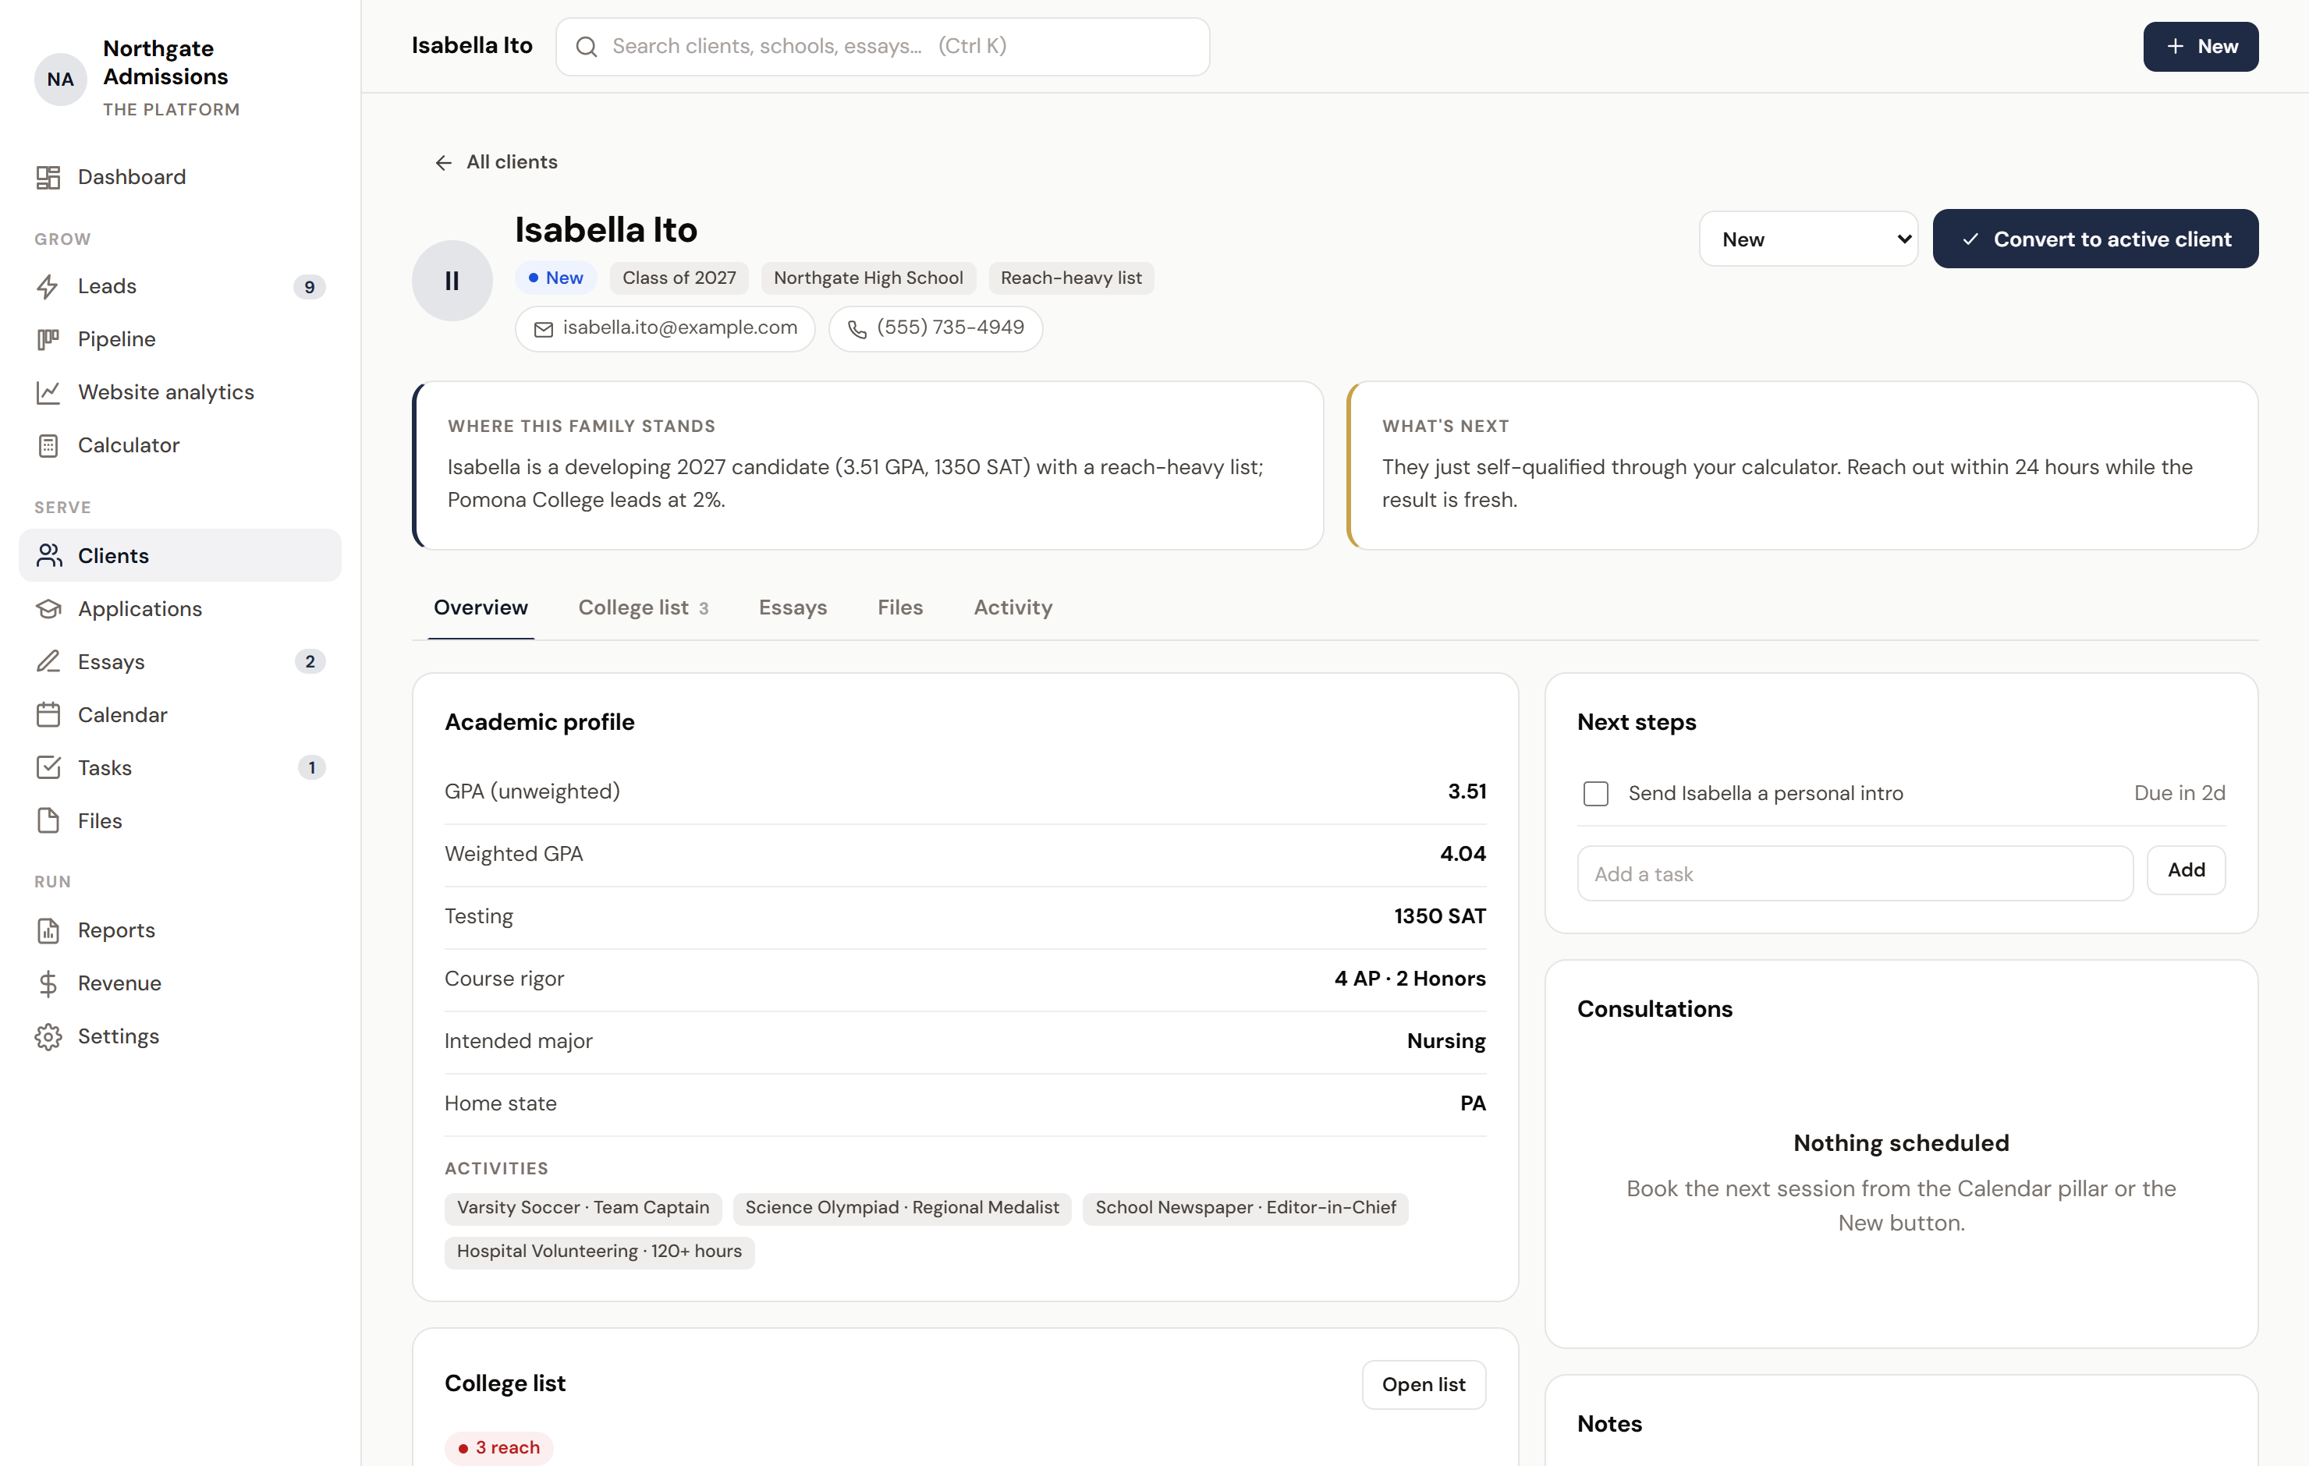
Task: Click the New button in top bar
Action: (2201, 46)
